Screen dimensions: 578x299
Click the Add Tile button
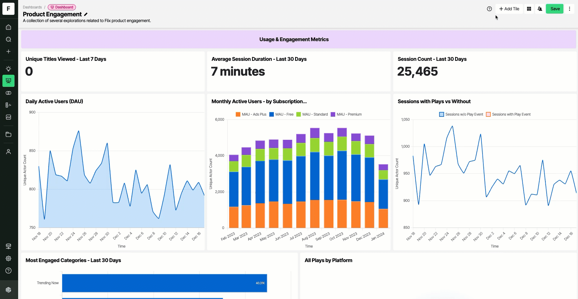coord(509,9)
